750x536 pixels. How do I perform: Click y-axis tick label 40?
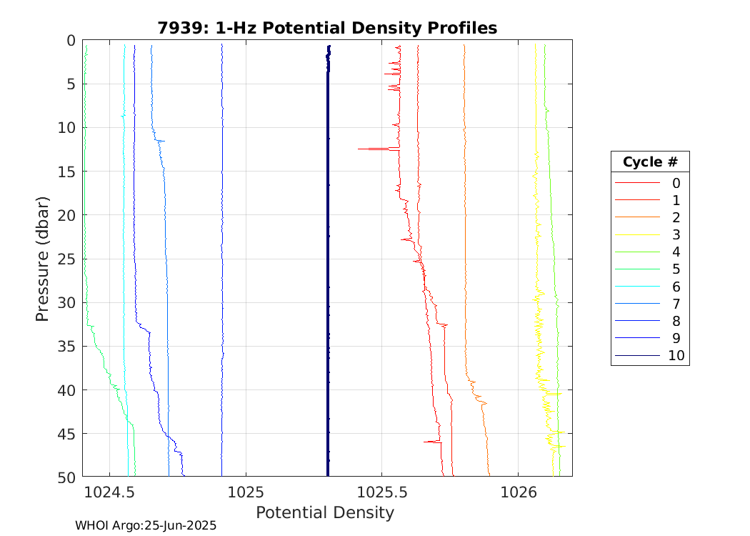click(67, 390)
